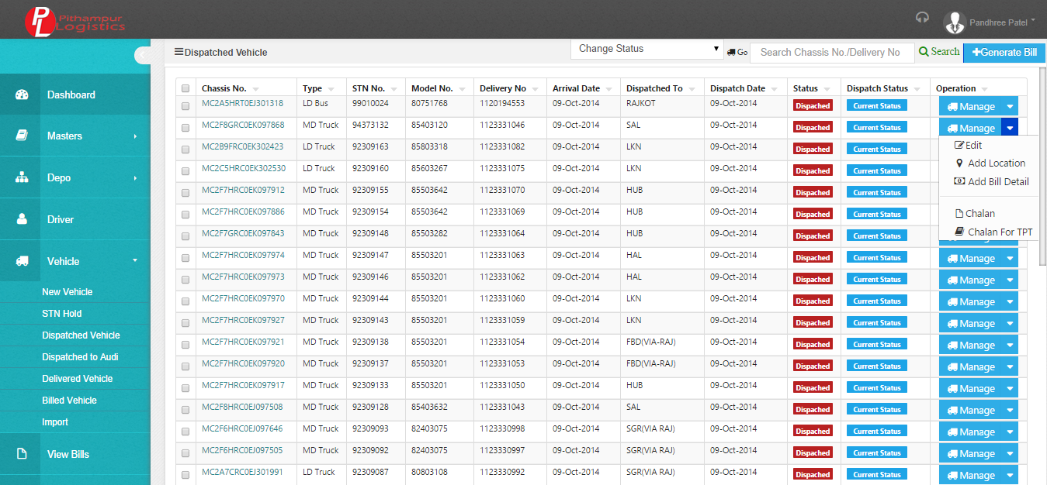
Task: Expand the Manage dropdown arrow for RAJKOT row
Action: pos(1010,107)
